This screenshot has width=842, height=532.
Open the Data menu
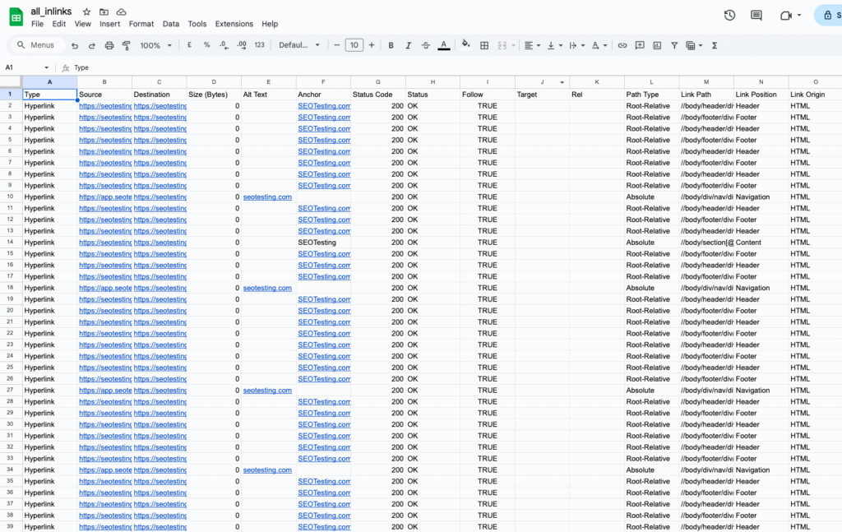click(171, 24)
